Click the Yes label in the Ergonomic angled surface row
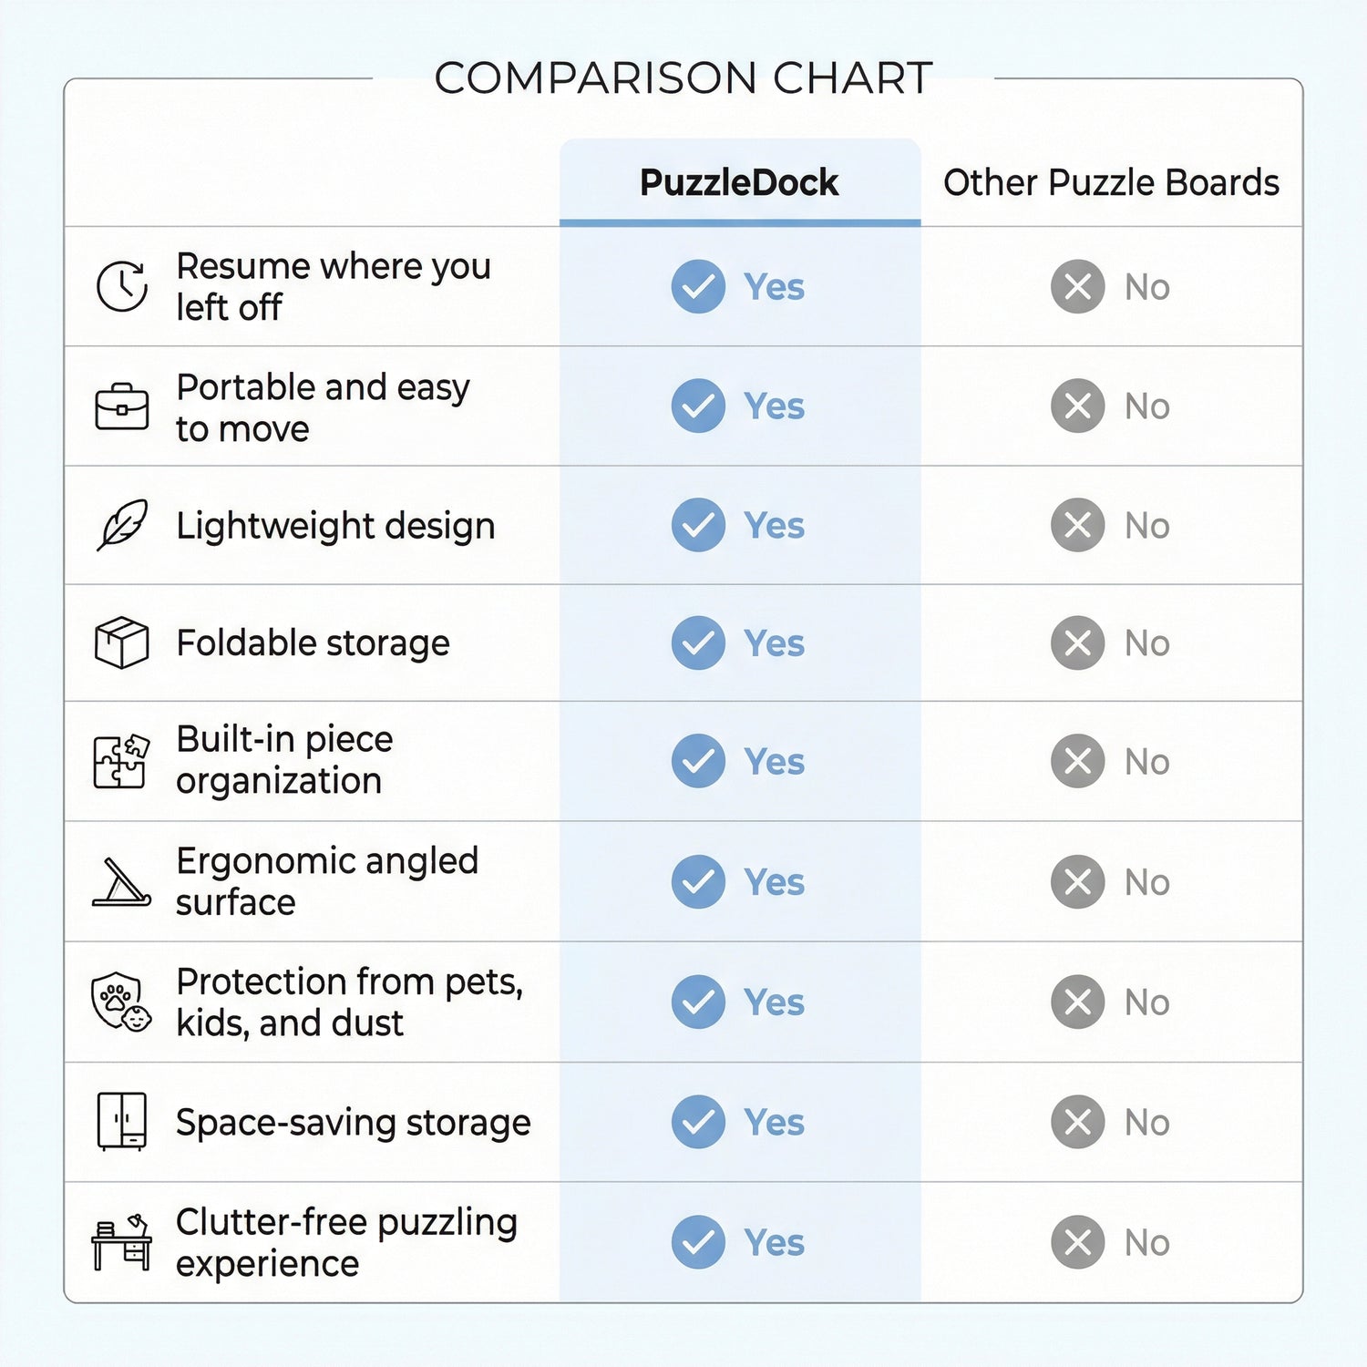 pos(774,882)
